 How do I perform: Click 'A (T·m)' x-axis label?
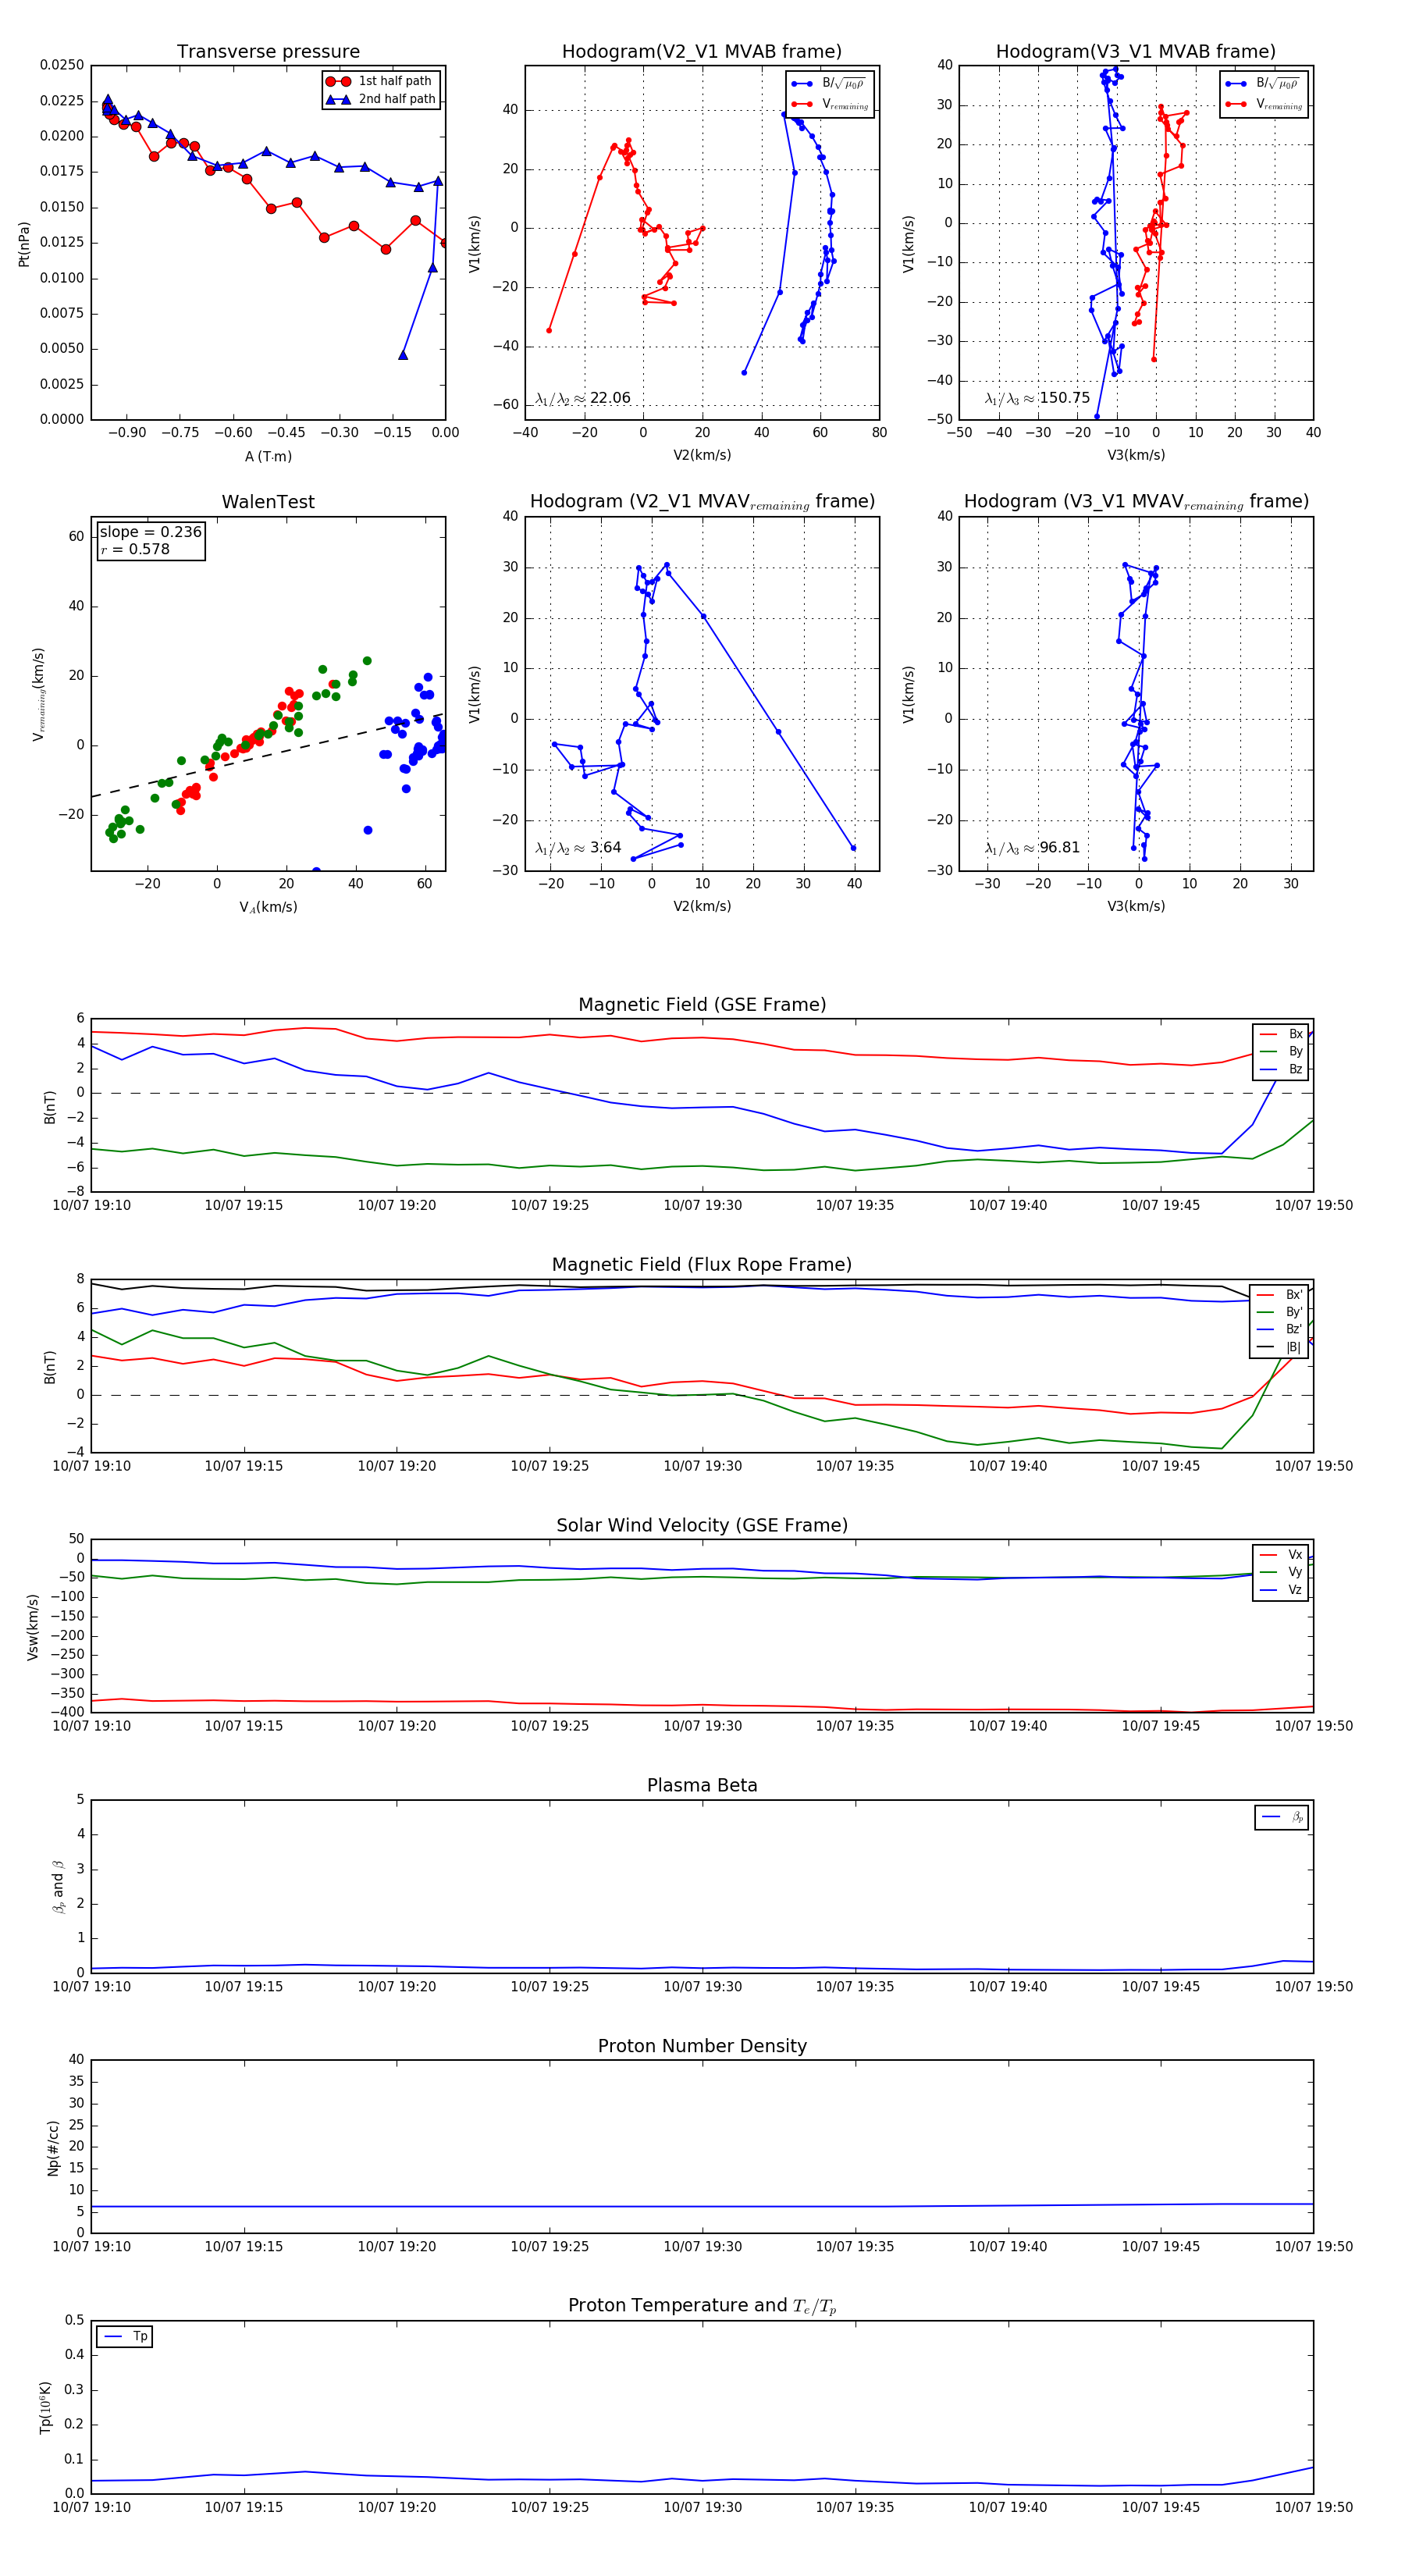coord(268,456)
